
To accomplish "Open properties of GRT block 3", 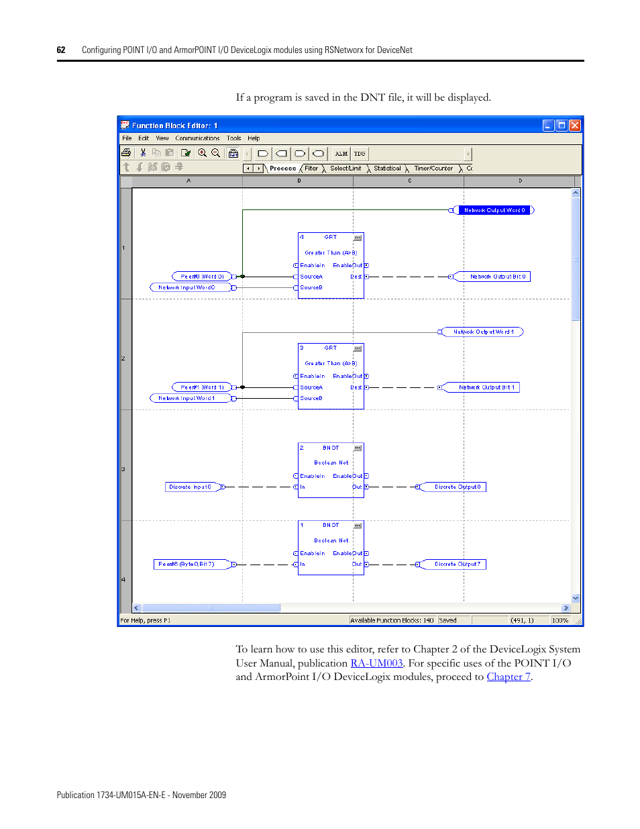I will tap(358, 348).
